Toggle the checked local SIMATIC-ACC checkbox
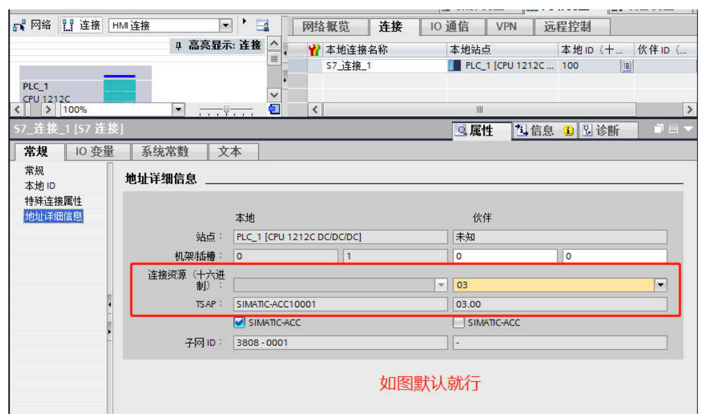Screen dimensions: 704x420 tap(239, 323)
